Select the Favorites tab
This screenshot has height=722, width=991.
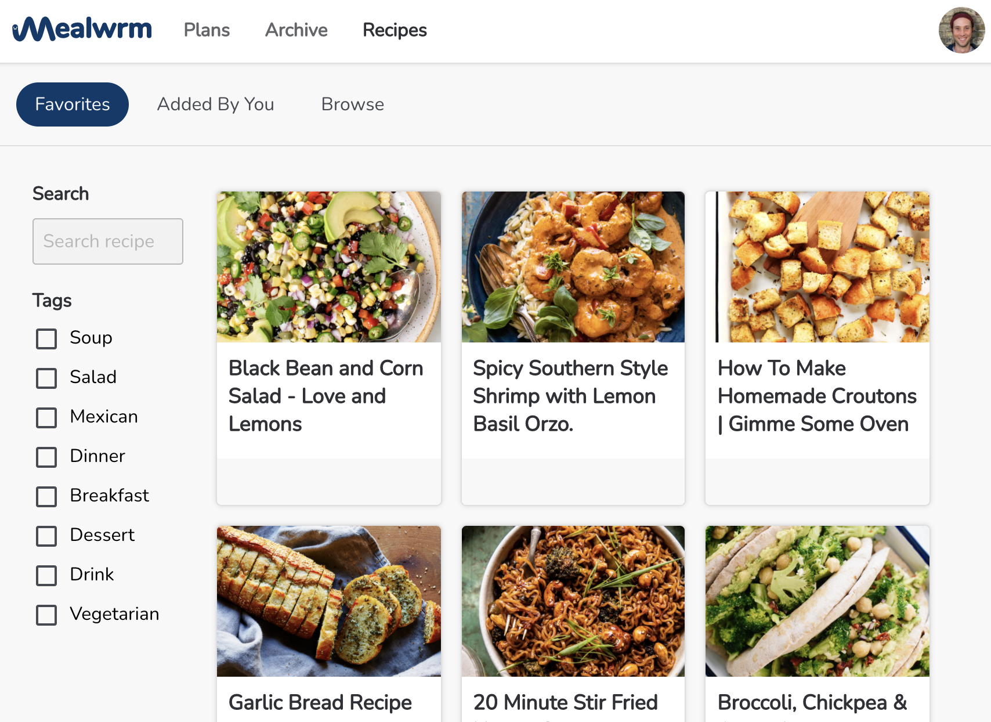click(73, 104)
